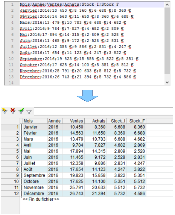Click the vertical scrollbar thumb in editor
Image resolution: width=175 pixels, height=215 pixels.
(167, 41)
